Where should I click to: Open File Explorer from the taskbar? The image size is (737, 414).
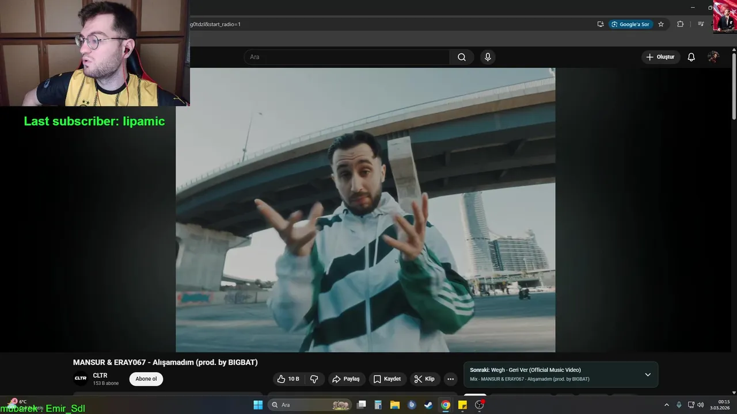pos(395,405)
